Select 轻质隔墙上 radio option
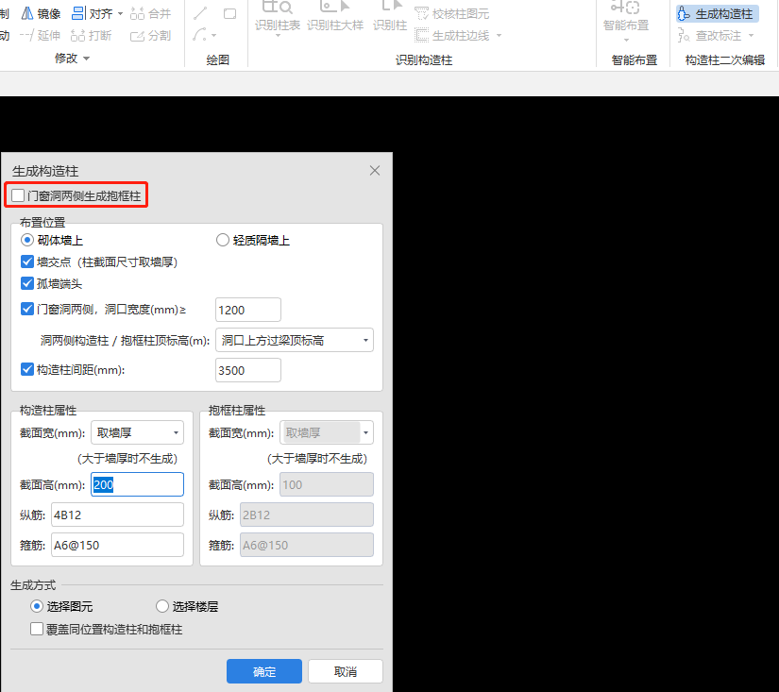Screen dimensions: 779x692 [223, 241]
